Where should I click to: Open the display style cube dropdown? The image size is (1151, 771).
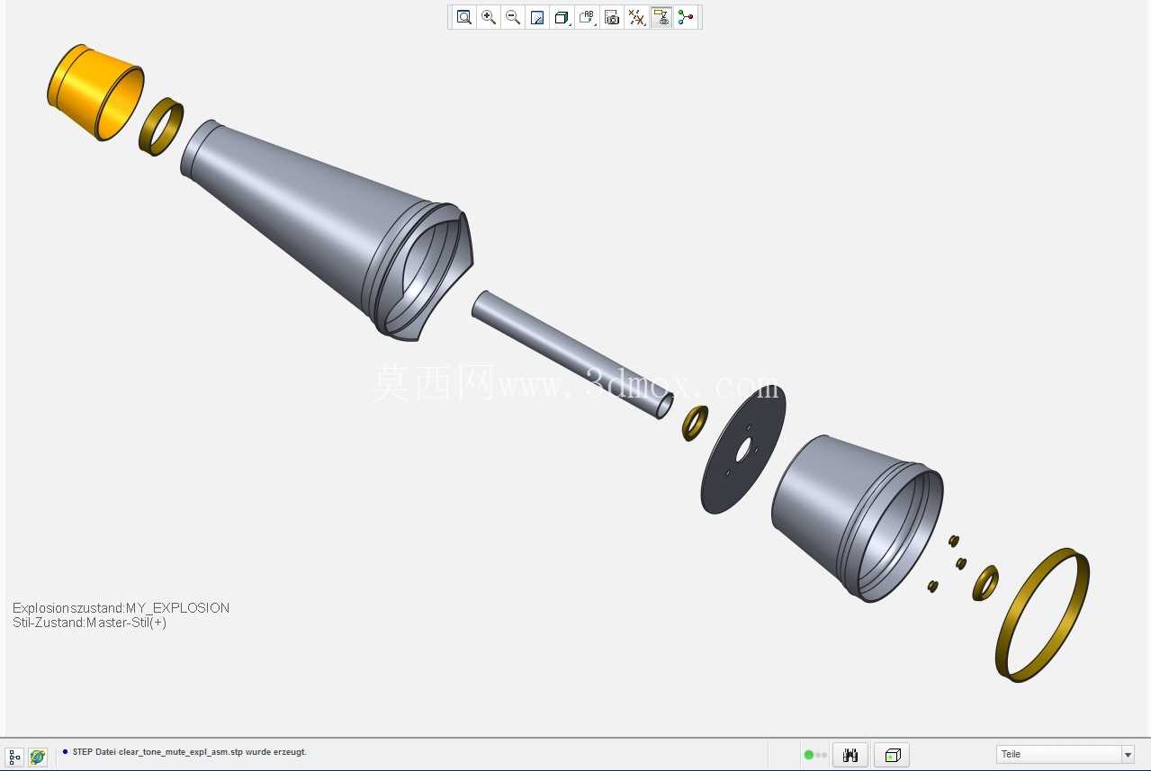tap(562, 17)
